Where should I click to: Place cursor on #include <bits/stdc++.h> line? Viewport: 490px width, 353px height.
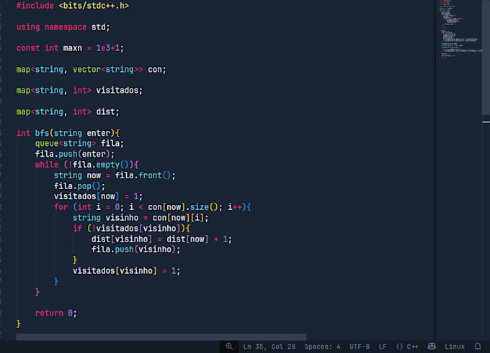(73, 6)
